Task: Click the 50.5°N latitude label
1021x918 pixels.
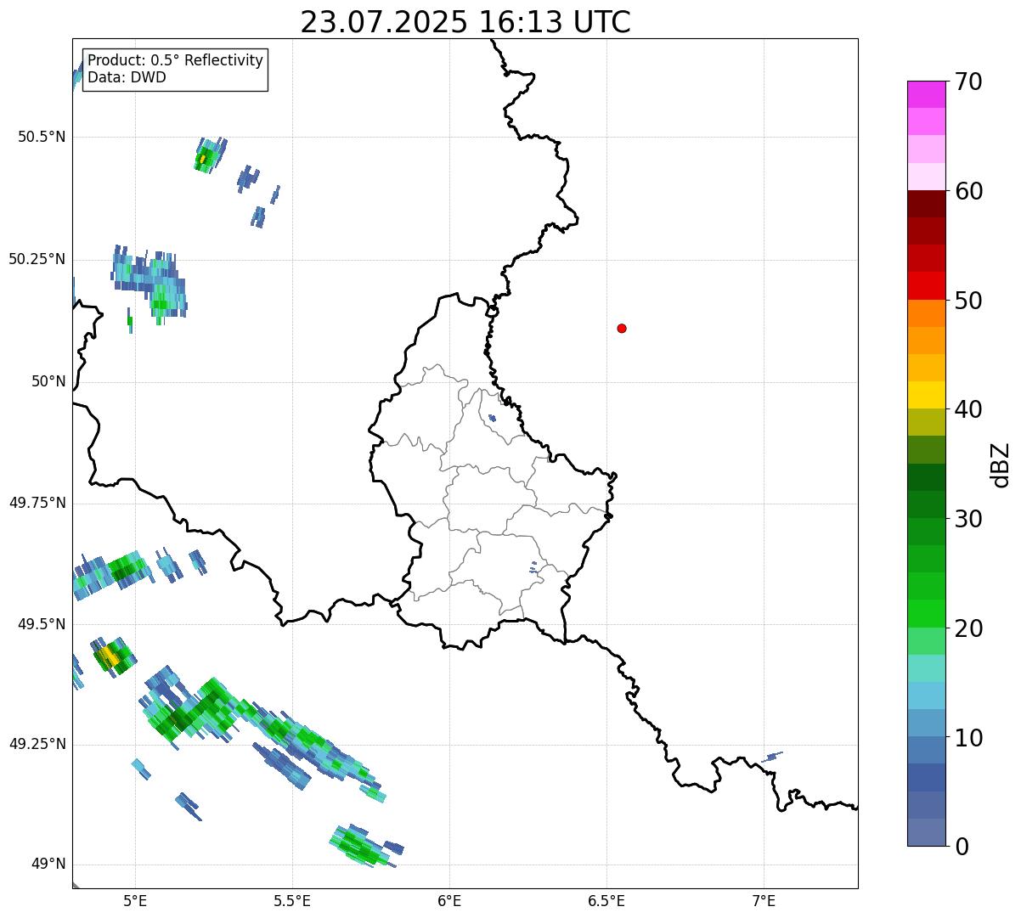Action: point(42,138)
